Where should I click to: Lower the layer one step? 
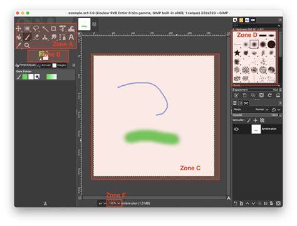point(254,203)
